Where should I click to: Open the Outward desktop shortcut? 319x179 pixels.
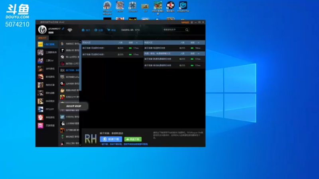133,7
